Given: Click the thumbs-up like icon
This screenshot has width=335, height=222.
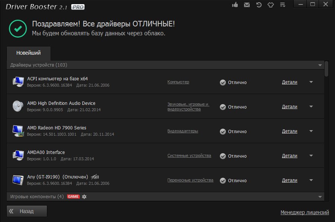Looking at the screenshot, I should 235,5.
